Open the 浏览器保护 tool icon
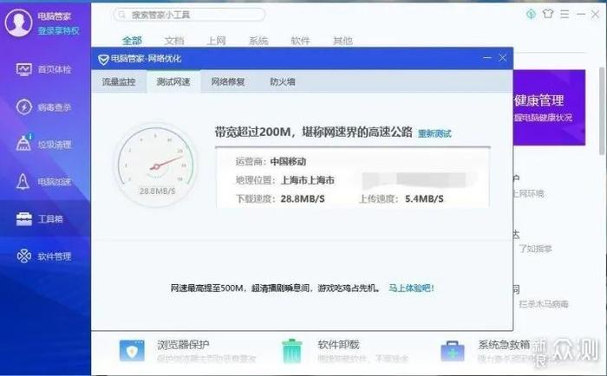Screen dimensions: 607x376 tap(132, 351)
